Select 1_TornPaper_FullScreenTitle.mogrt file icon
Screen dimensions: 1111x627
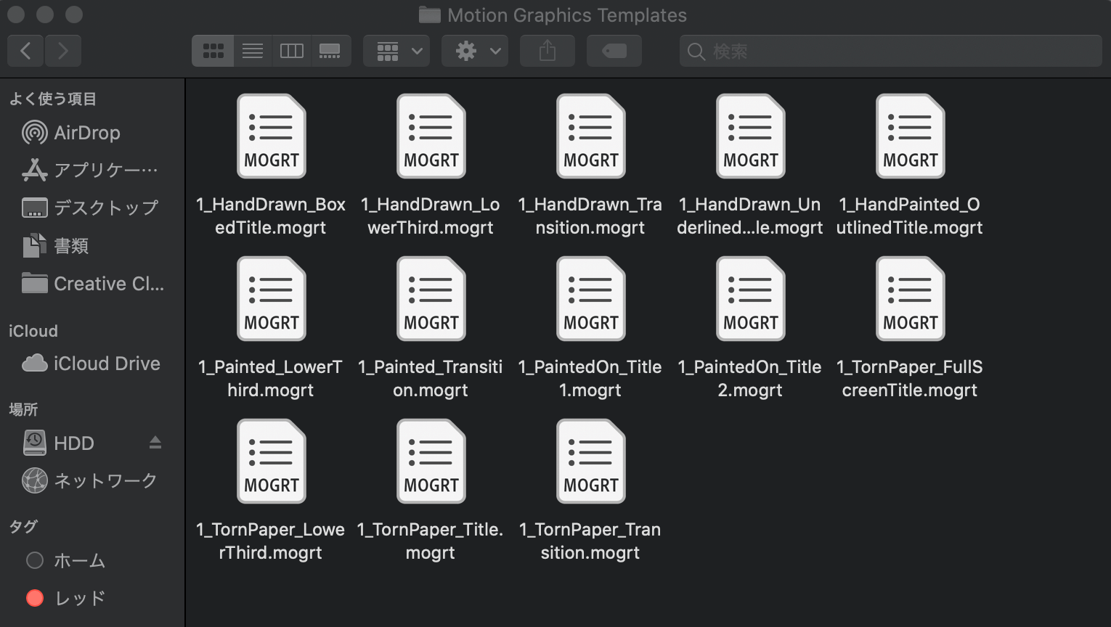(x=910, y=299)
